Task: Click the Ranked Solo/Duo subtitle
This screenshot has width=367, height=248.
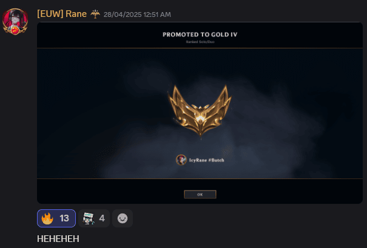Action: click(x=200, y=42)
